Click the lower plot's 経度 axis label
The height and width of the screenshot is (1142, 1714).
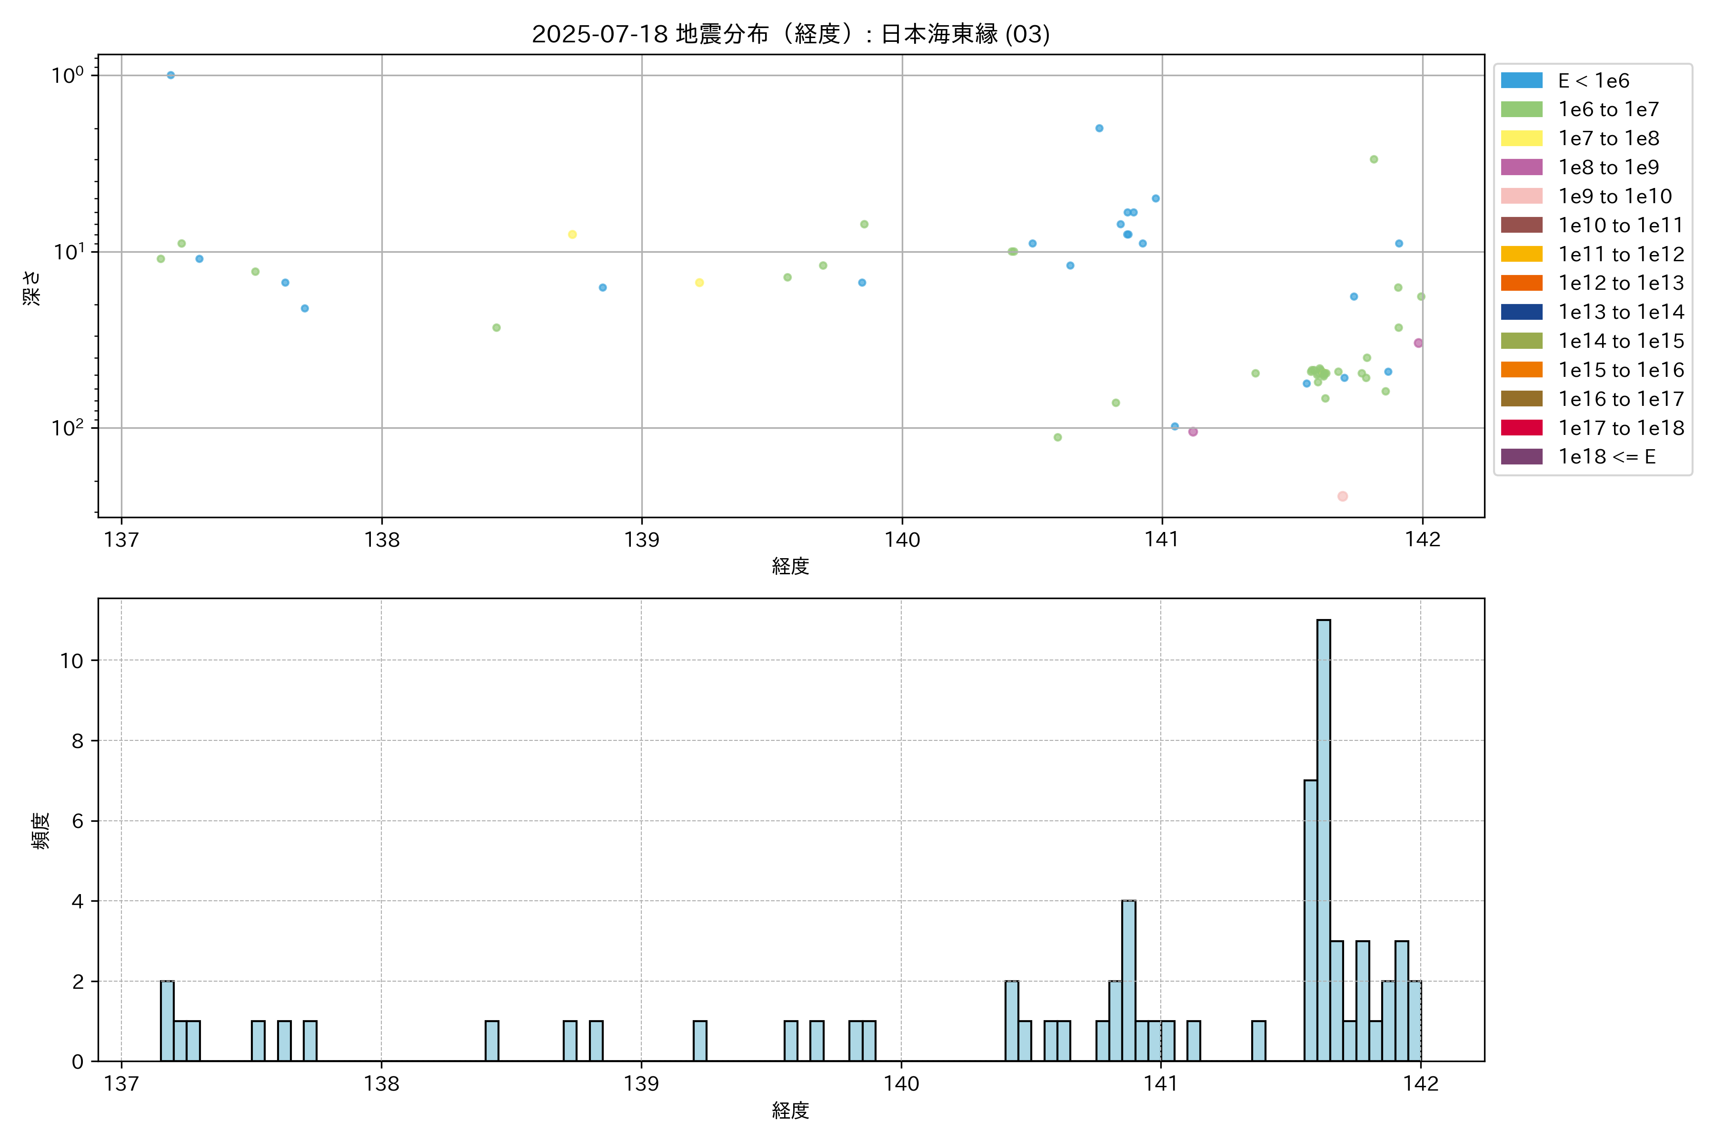pos(790,1110)
